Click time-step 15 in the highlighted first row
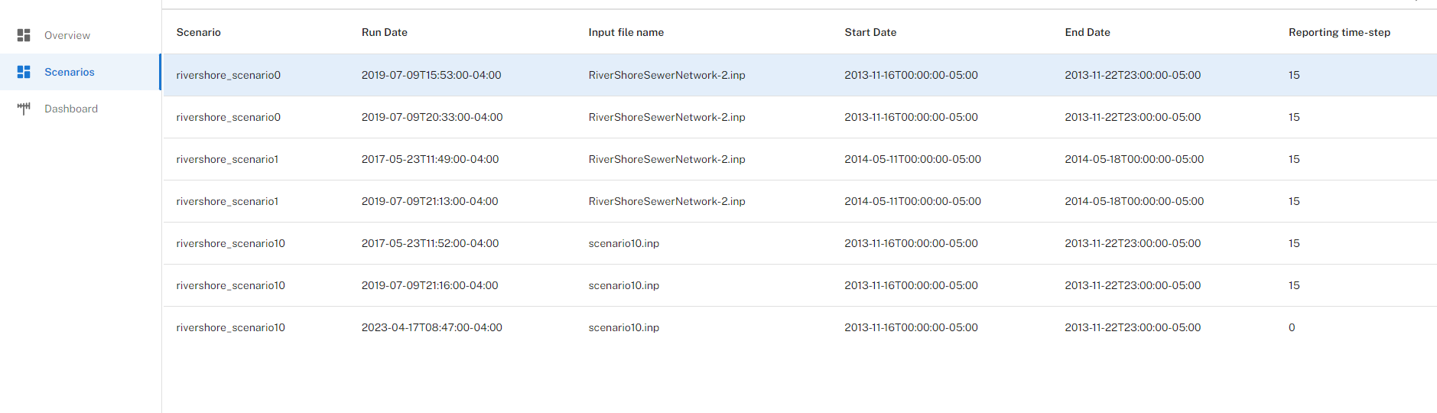This screenshot has width=1437, height=413. coord(1294,75)
